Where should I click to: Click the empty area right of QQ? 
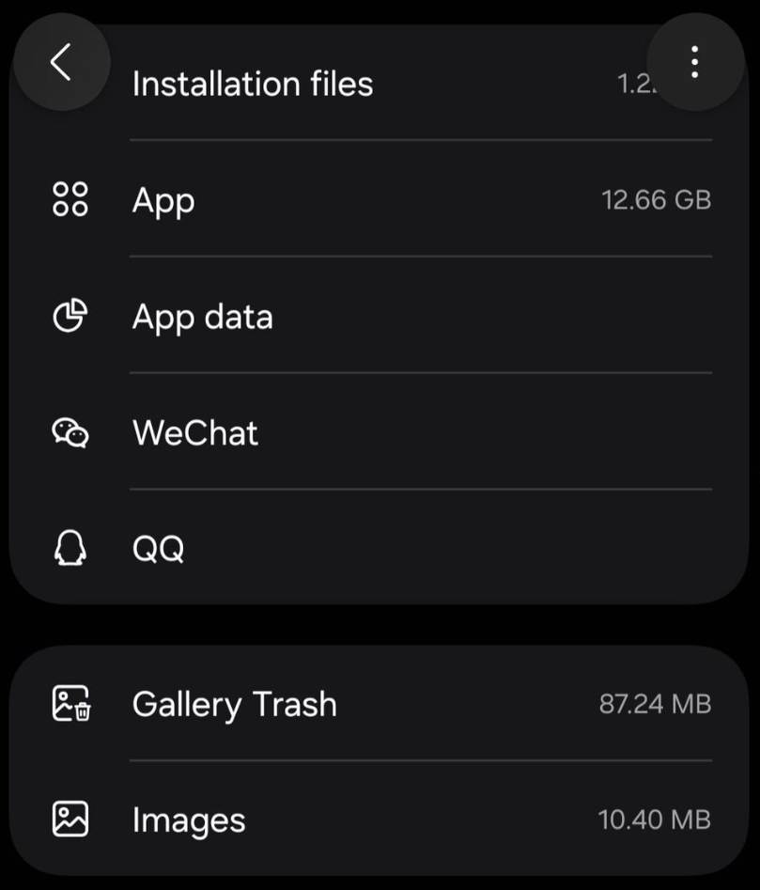pos(470,549)
